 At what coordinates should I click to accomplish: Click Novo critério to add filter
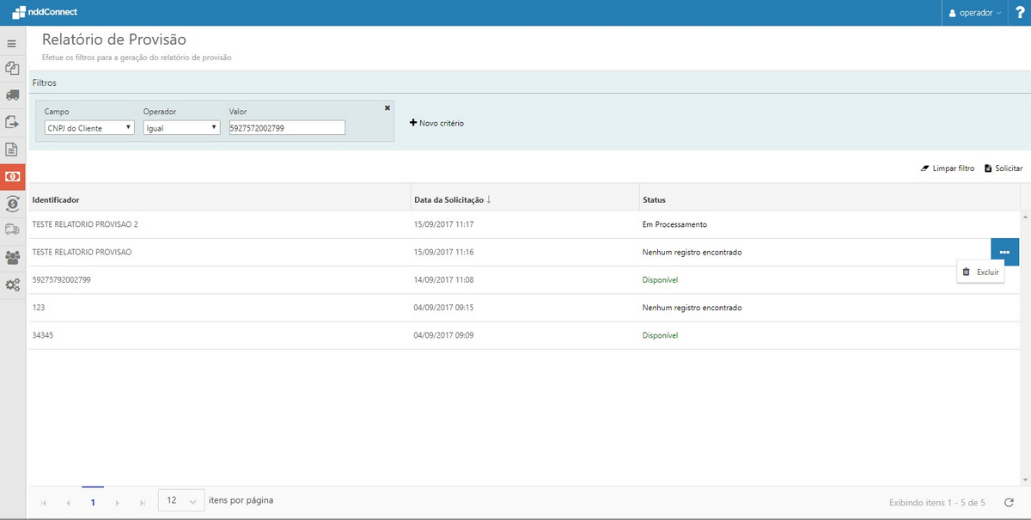click(436, 124)
